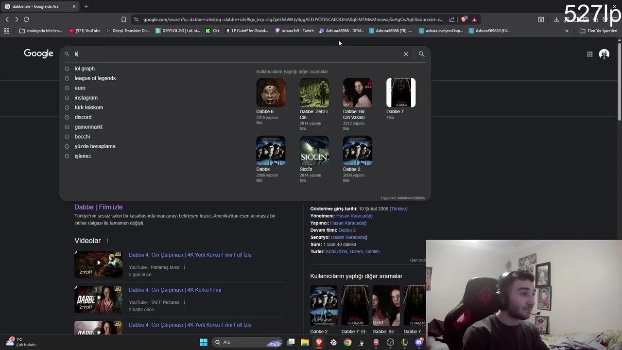Open DeepL Translate bookmark
622x350 pixels.
point(127,31)
